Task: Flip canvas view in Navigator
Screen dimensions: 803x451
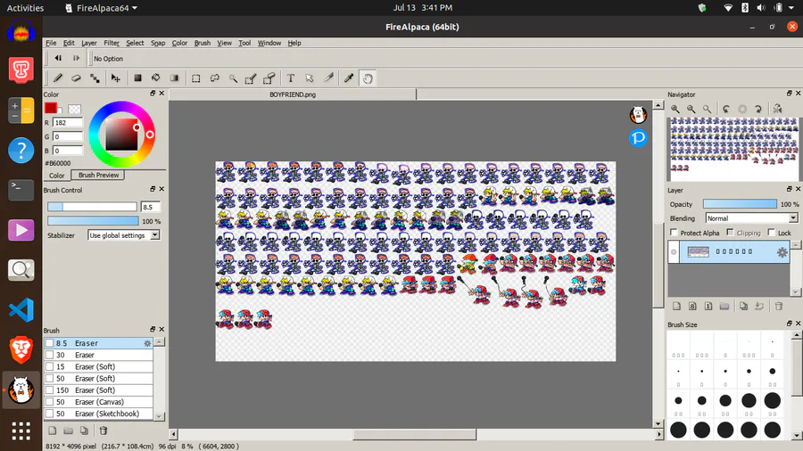Action: tap(778, 109)
